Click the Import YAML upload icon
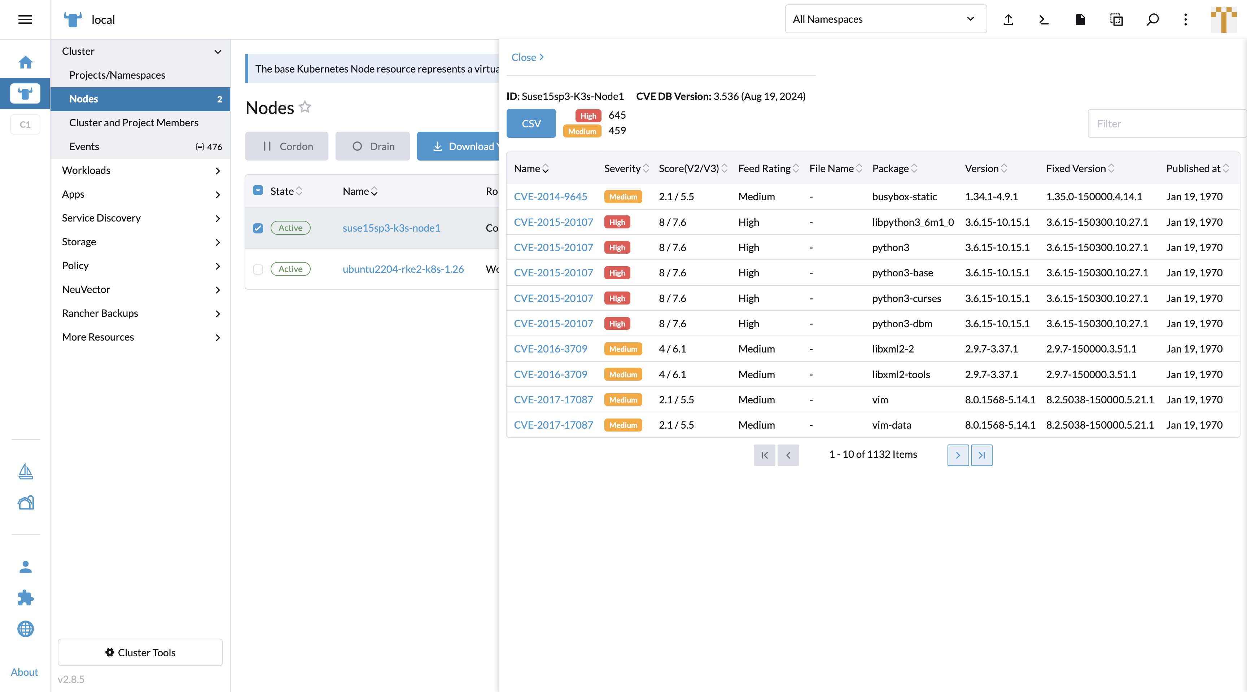 tap(1008, 19)
